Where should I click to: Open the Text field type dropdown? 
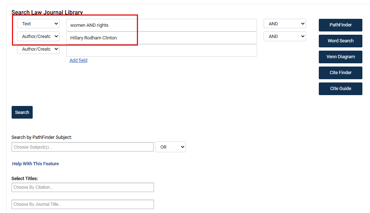coord(38,24)
